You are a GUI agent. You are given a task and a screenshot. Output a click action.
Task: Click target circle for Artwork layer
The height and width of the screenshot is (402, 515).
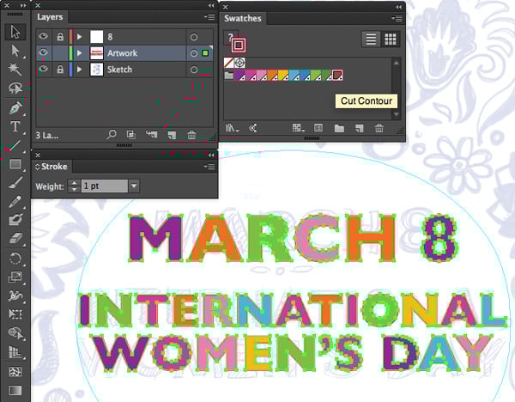(194, 53)
